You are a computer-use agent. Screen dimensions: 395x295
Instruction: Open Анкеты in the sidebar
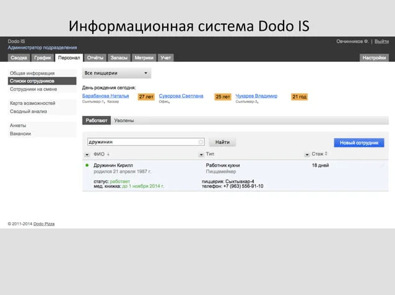click(42, 125)
